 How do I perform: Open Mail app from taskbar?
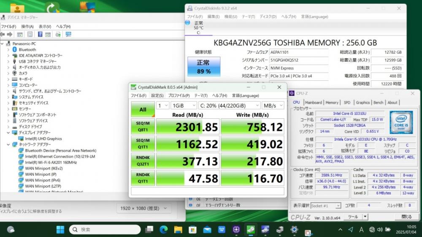pos(207,230)
